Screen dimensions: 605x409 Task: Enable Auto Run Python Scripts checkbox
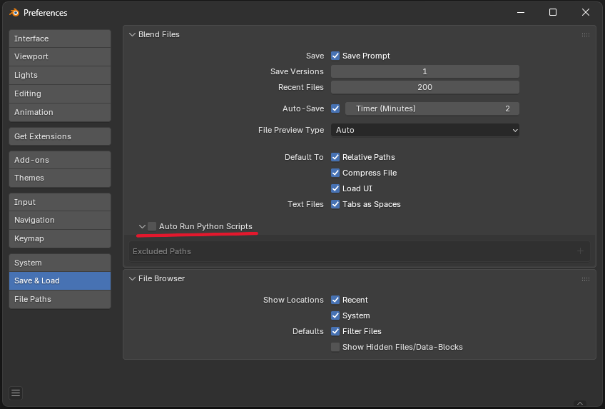tap(152, 226)
